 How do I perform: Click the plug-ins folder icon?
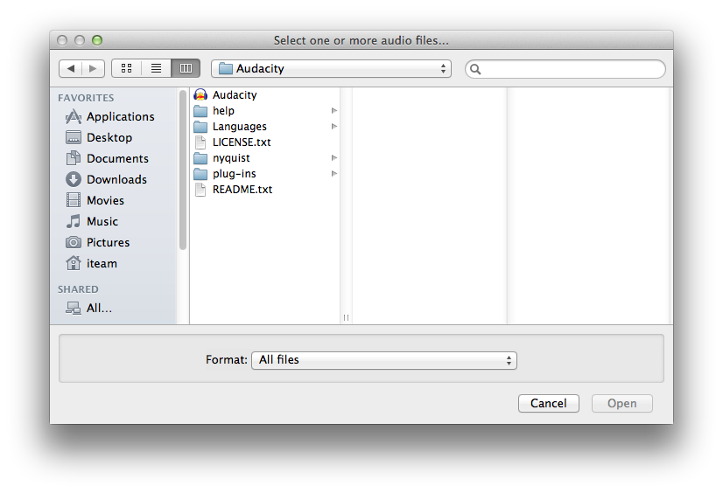tap(200, 174)
